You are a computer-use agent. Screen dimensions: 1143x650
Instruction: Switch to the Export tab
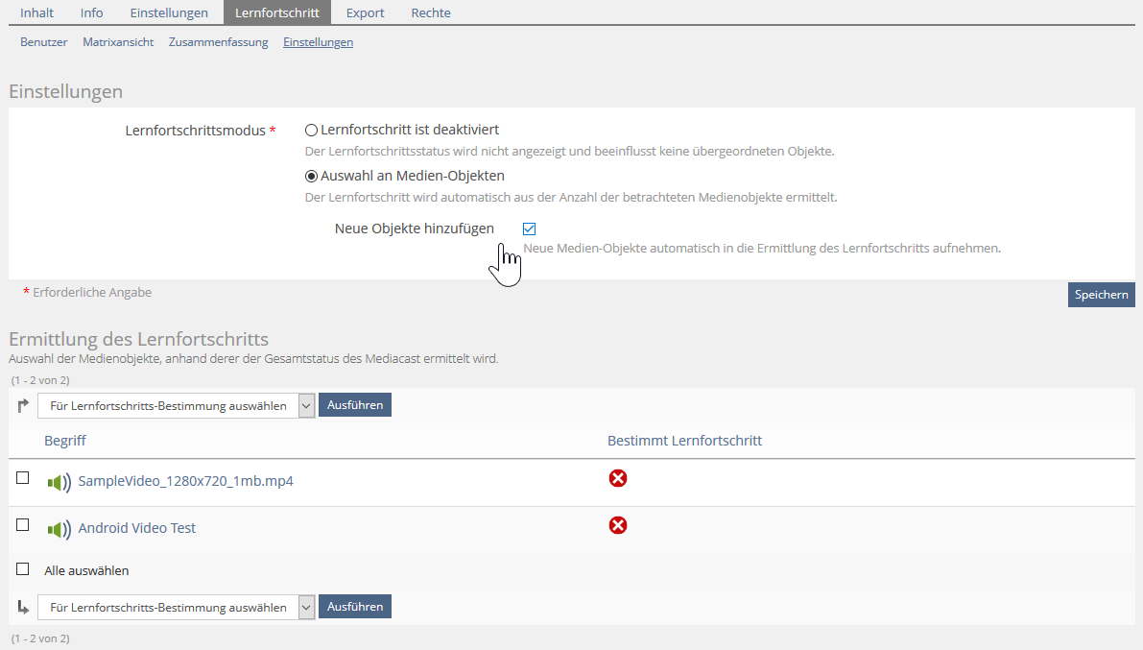(x=365, y=12)
